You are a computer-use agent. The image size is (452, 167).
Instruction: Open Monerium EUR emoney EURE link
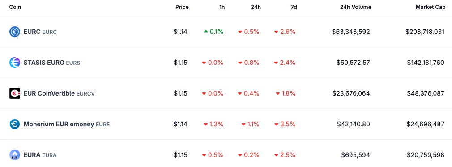coord(67,125)
